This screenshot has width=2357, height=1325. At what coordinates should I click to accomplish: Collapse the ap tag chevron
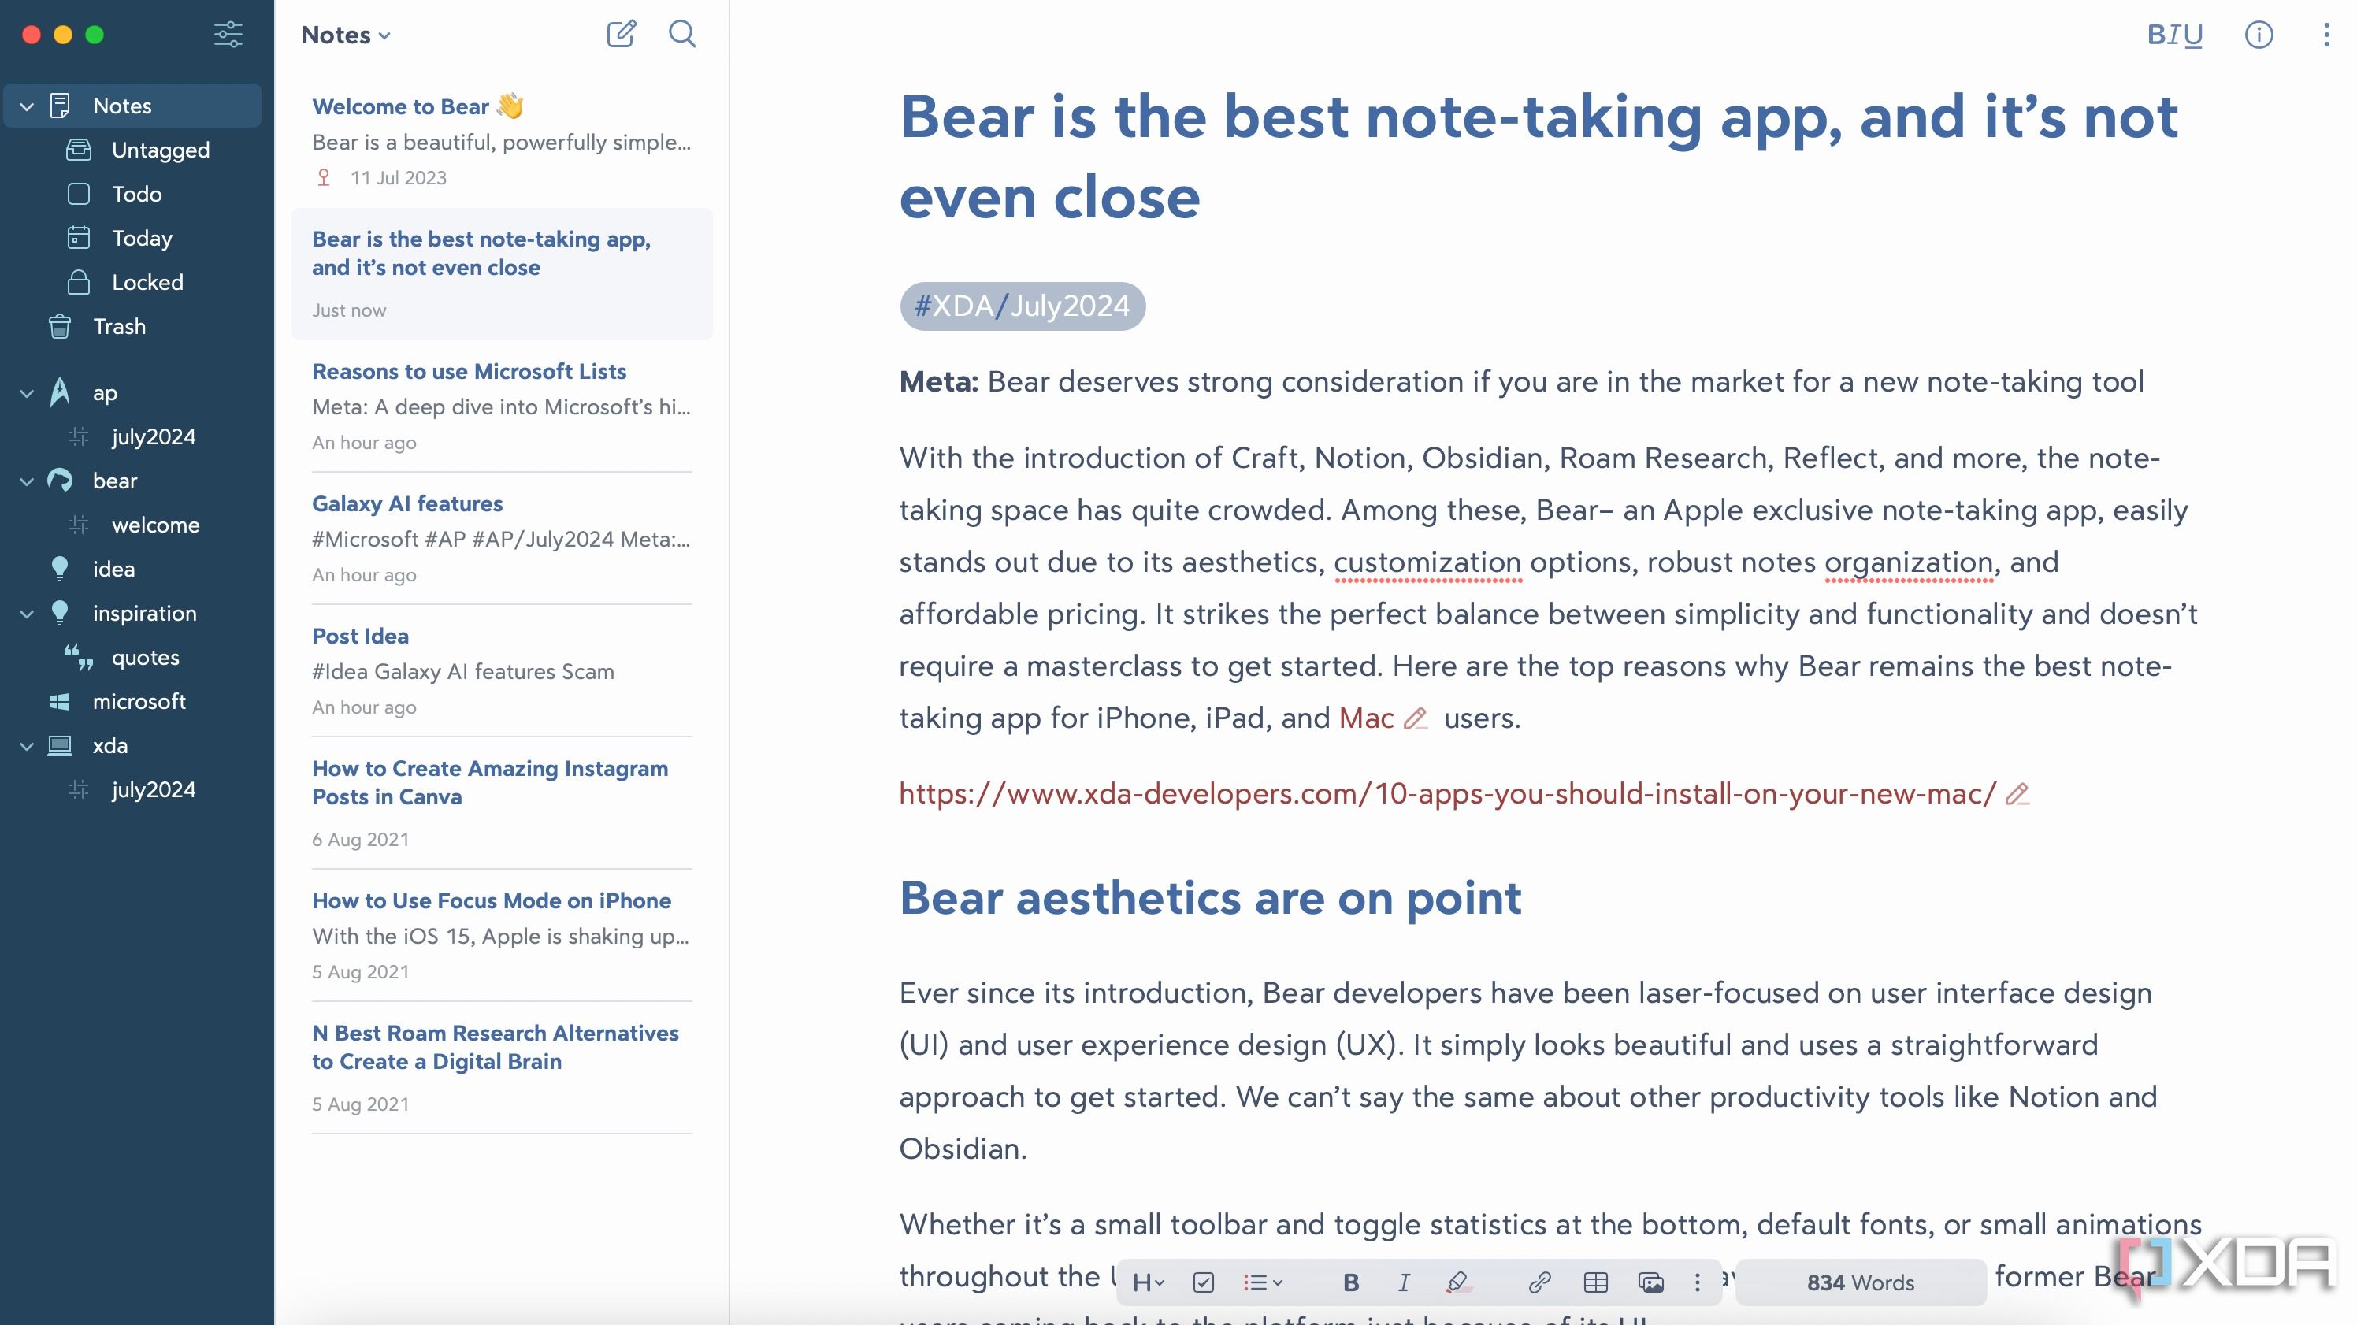pos(27,393)
